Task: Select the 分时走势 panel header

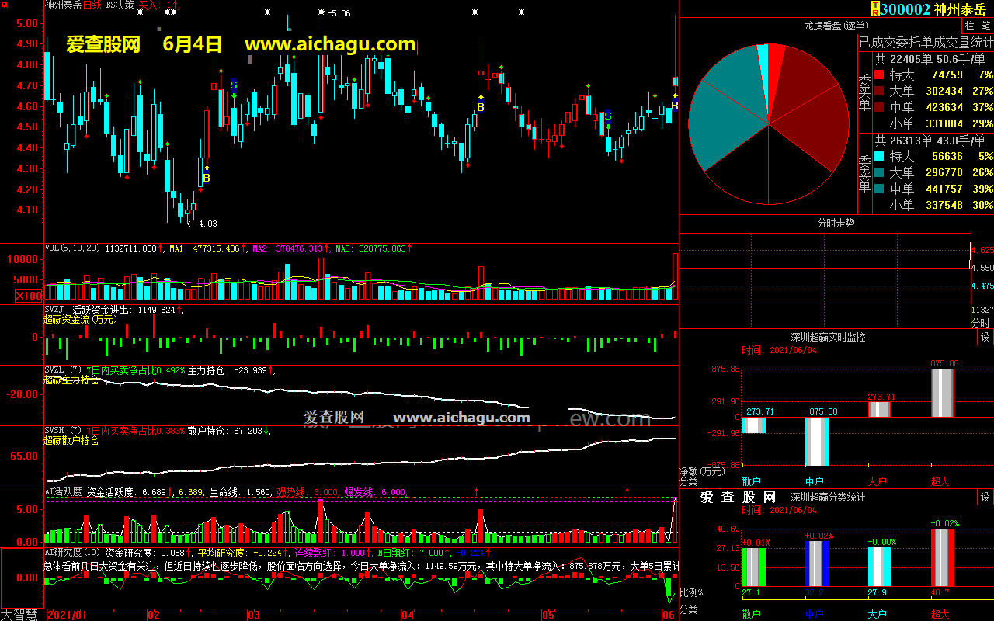Action: click(836, 223)
